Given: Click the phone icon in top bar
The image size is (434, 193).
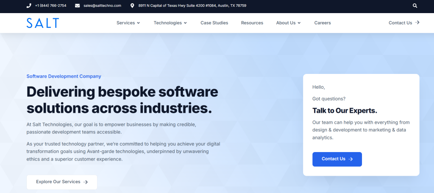Looking at the screenshot, I should pos(29,5).
